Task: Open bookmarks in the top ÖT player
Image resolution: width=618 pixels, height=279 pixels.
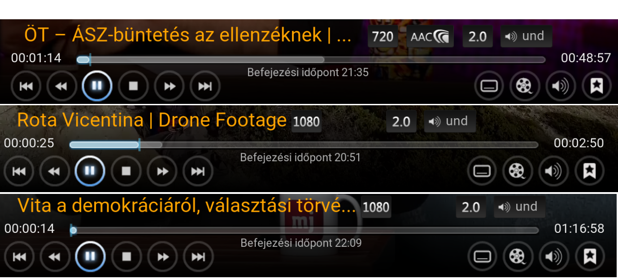Action: (x=596, y=86)
